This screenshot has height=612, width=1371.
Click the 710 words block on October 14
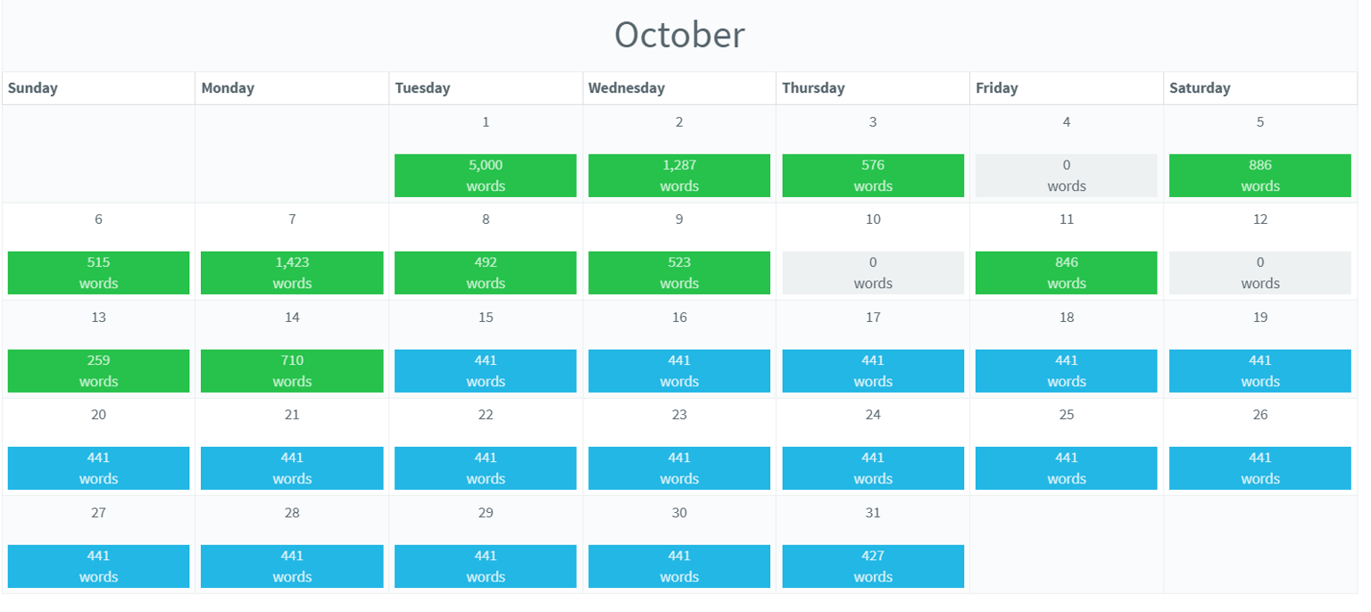point(292,371)
